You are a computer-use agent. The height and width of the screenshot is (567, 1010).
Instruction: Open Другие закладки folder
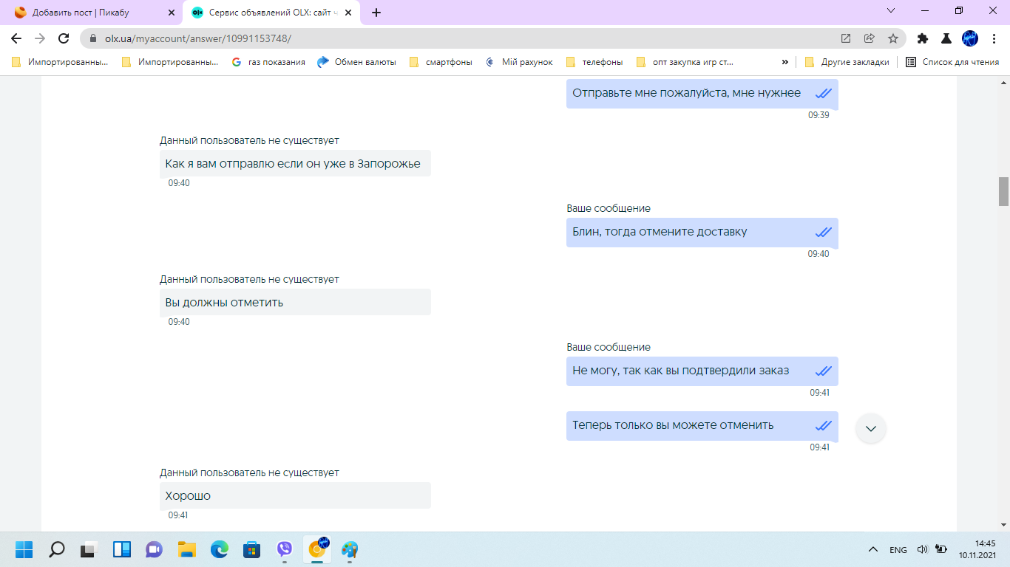847,62
